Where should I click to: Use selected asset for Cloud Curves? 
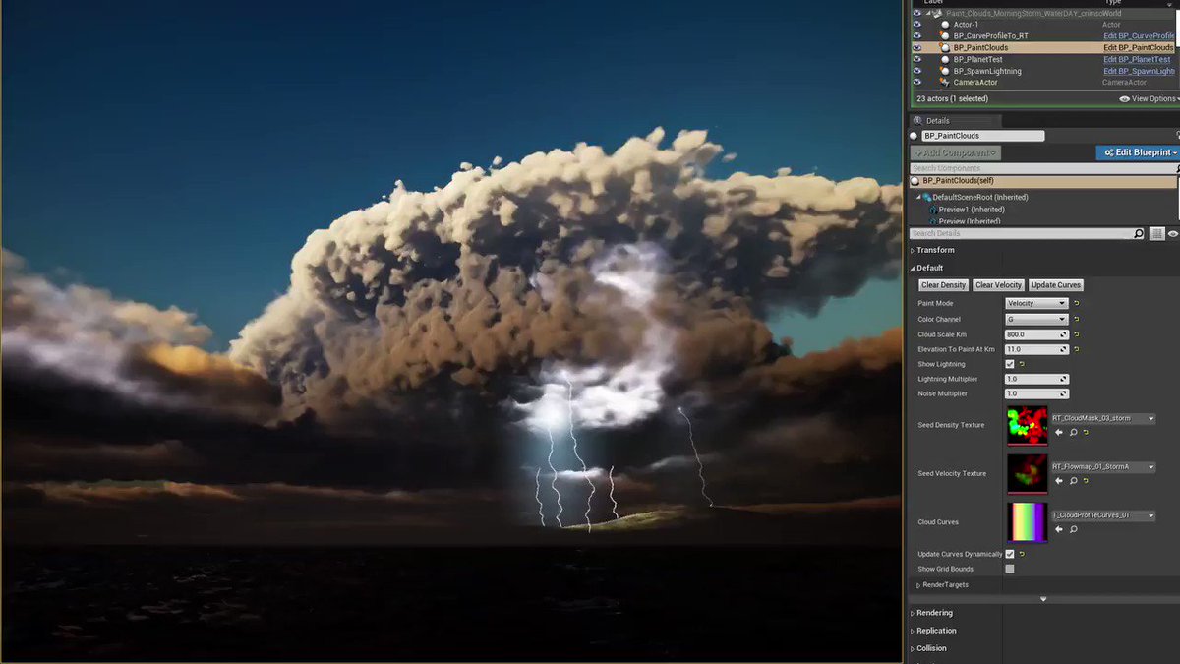coord(1059,529)
